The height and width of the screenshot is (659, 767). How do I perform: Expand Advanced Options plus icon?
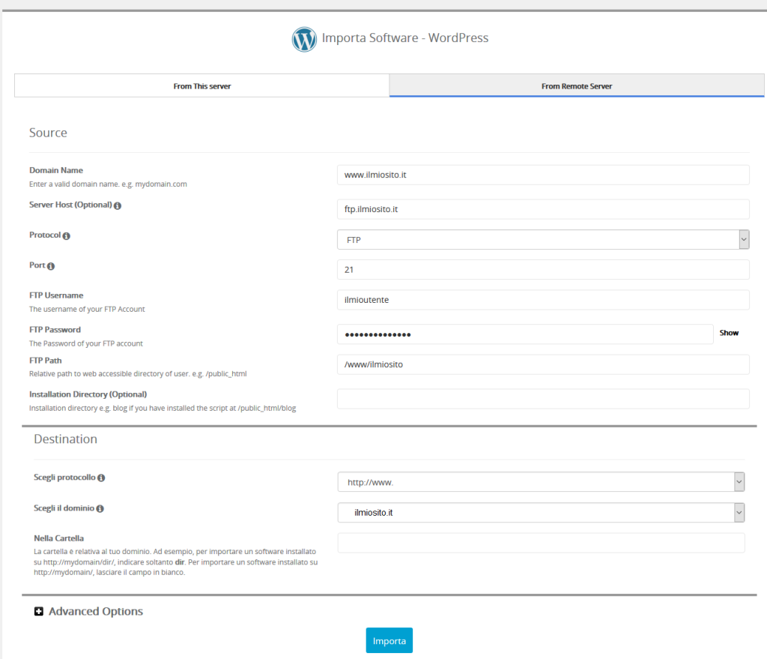39,611
